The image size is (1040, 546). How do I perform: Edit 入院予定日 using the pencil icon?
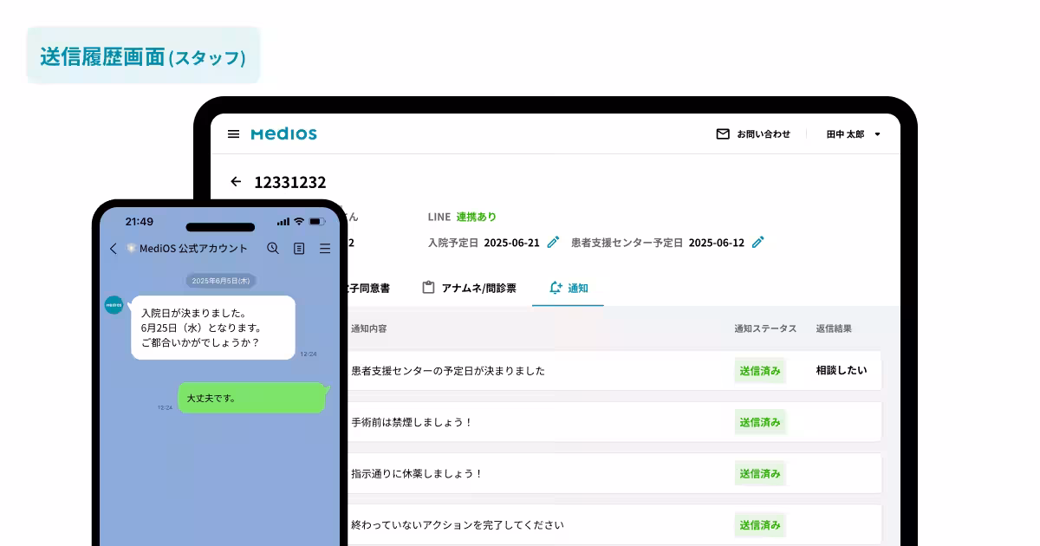pyautogui.click(x=552, y=243)
